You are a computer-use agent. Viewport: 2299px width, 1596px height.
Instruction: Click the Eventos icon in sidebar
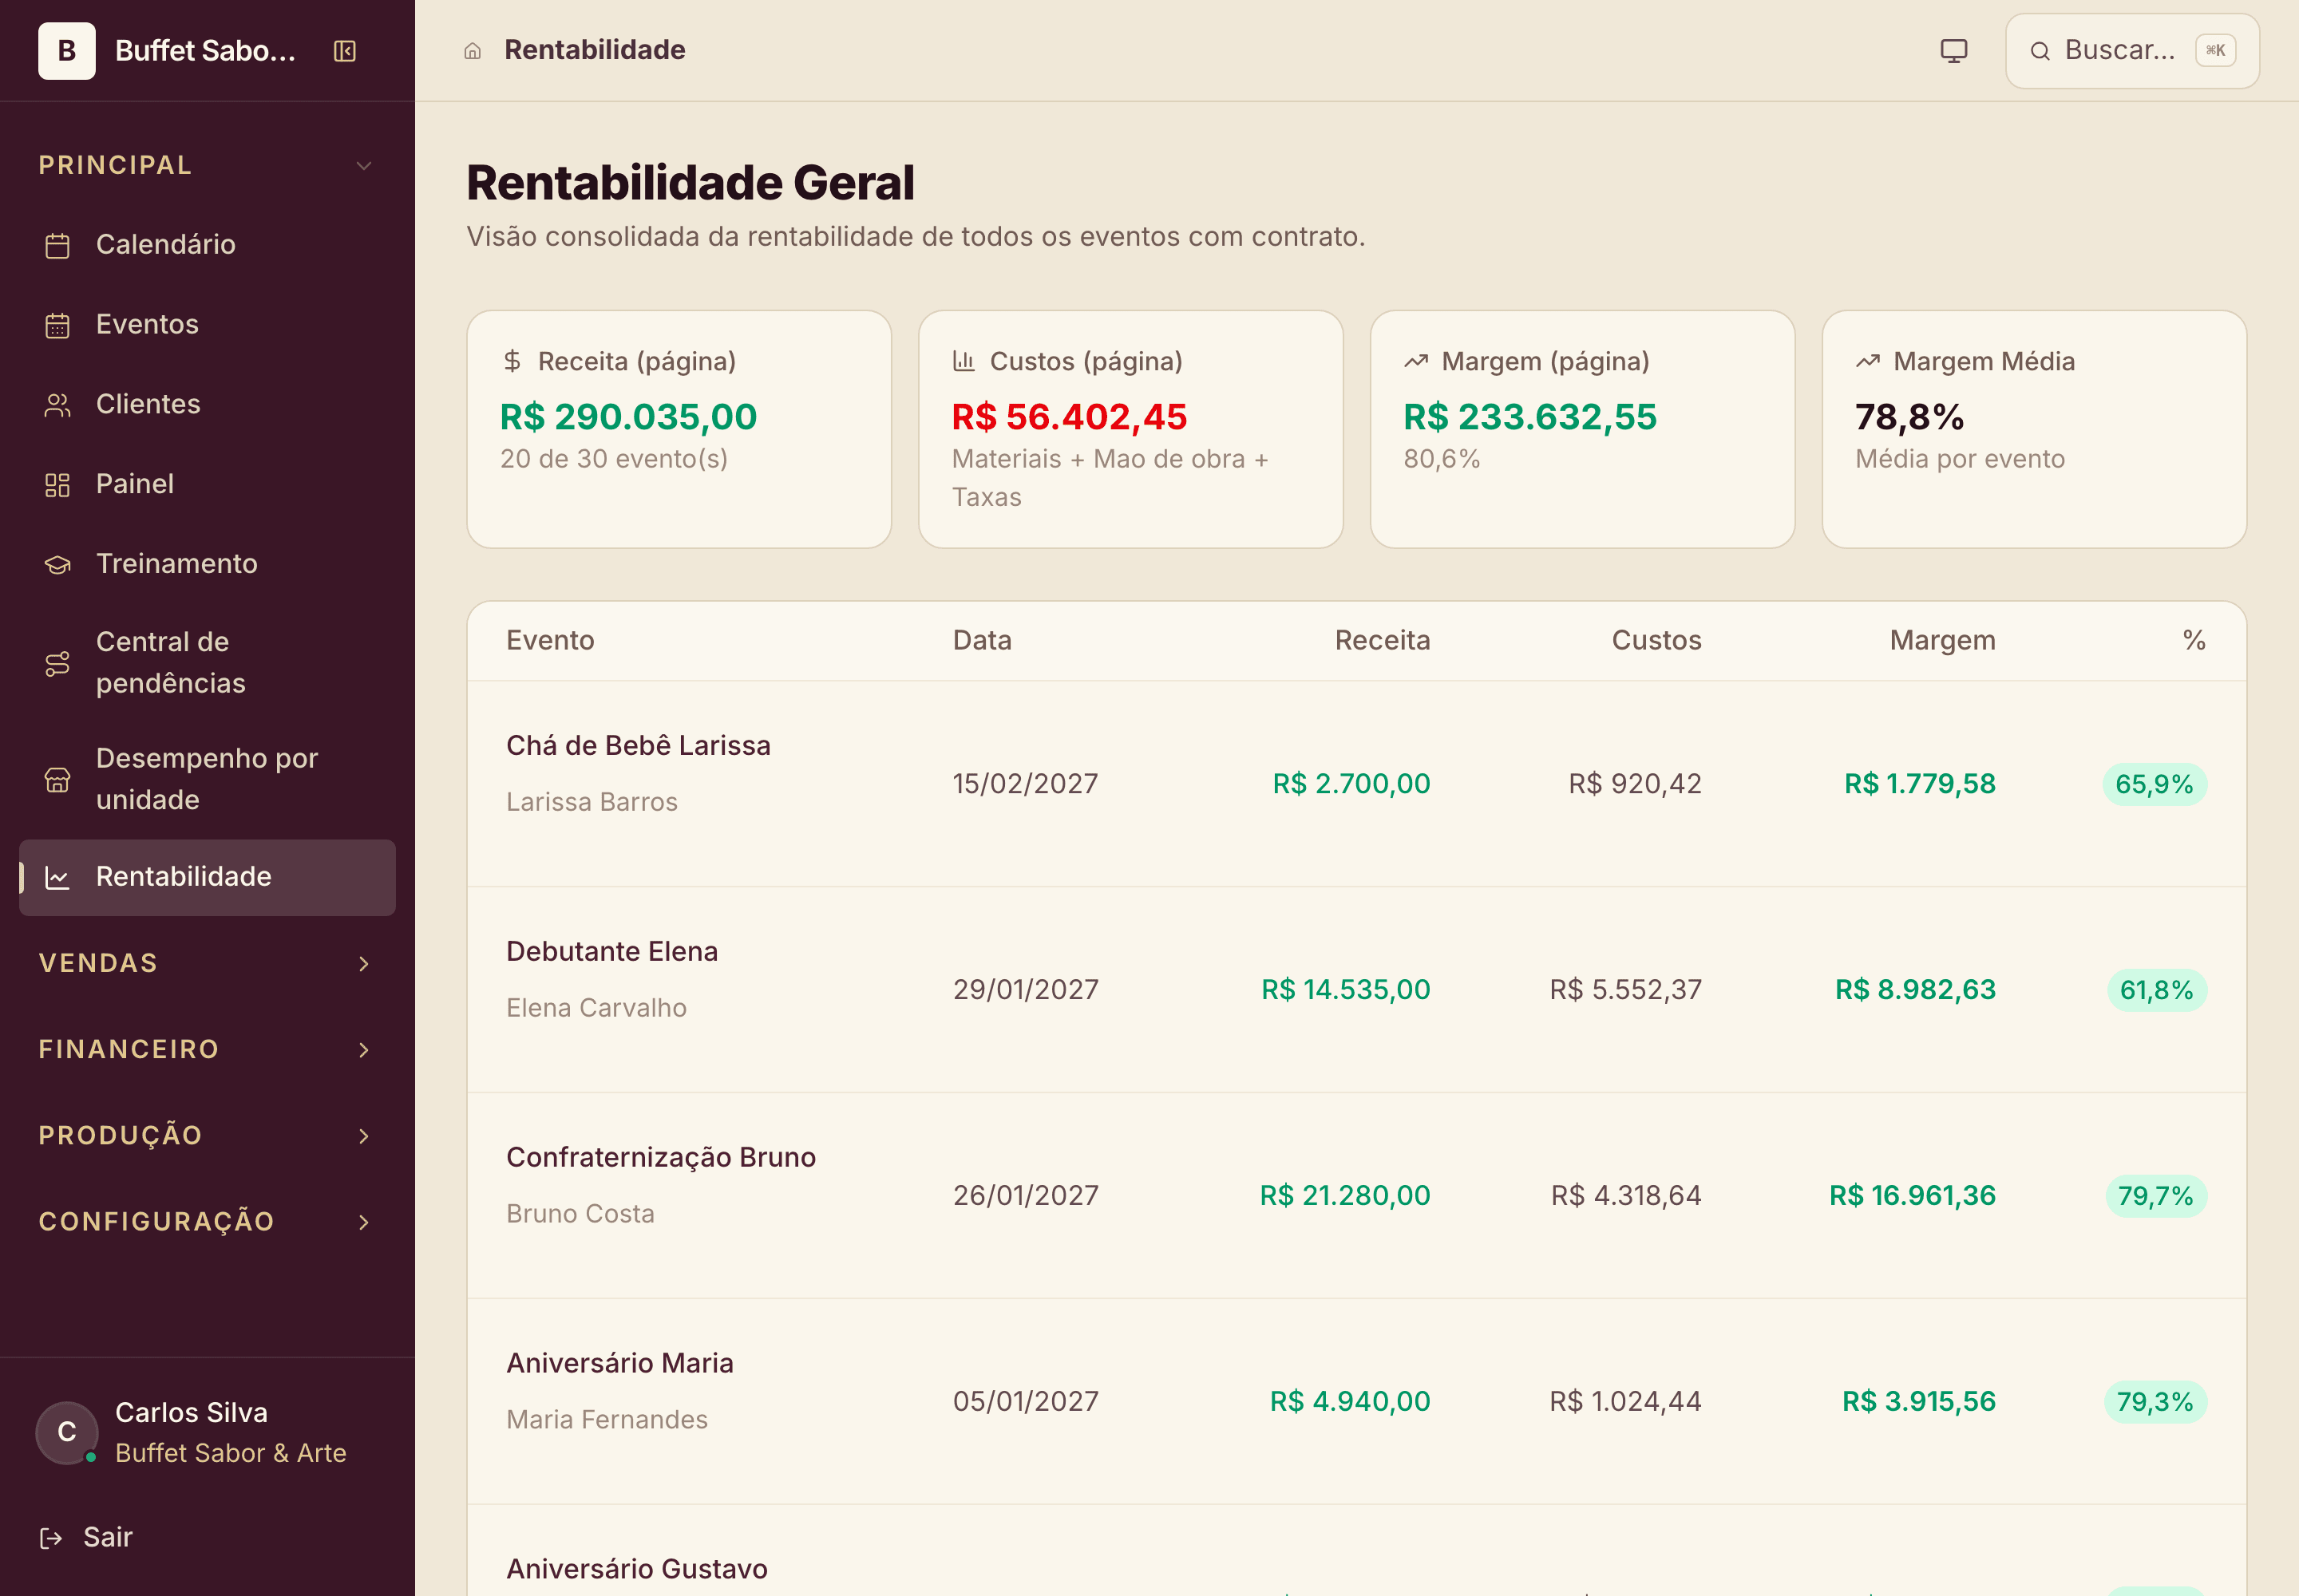pyautogui.click(x=58, y=325)
